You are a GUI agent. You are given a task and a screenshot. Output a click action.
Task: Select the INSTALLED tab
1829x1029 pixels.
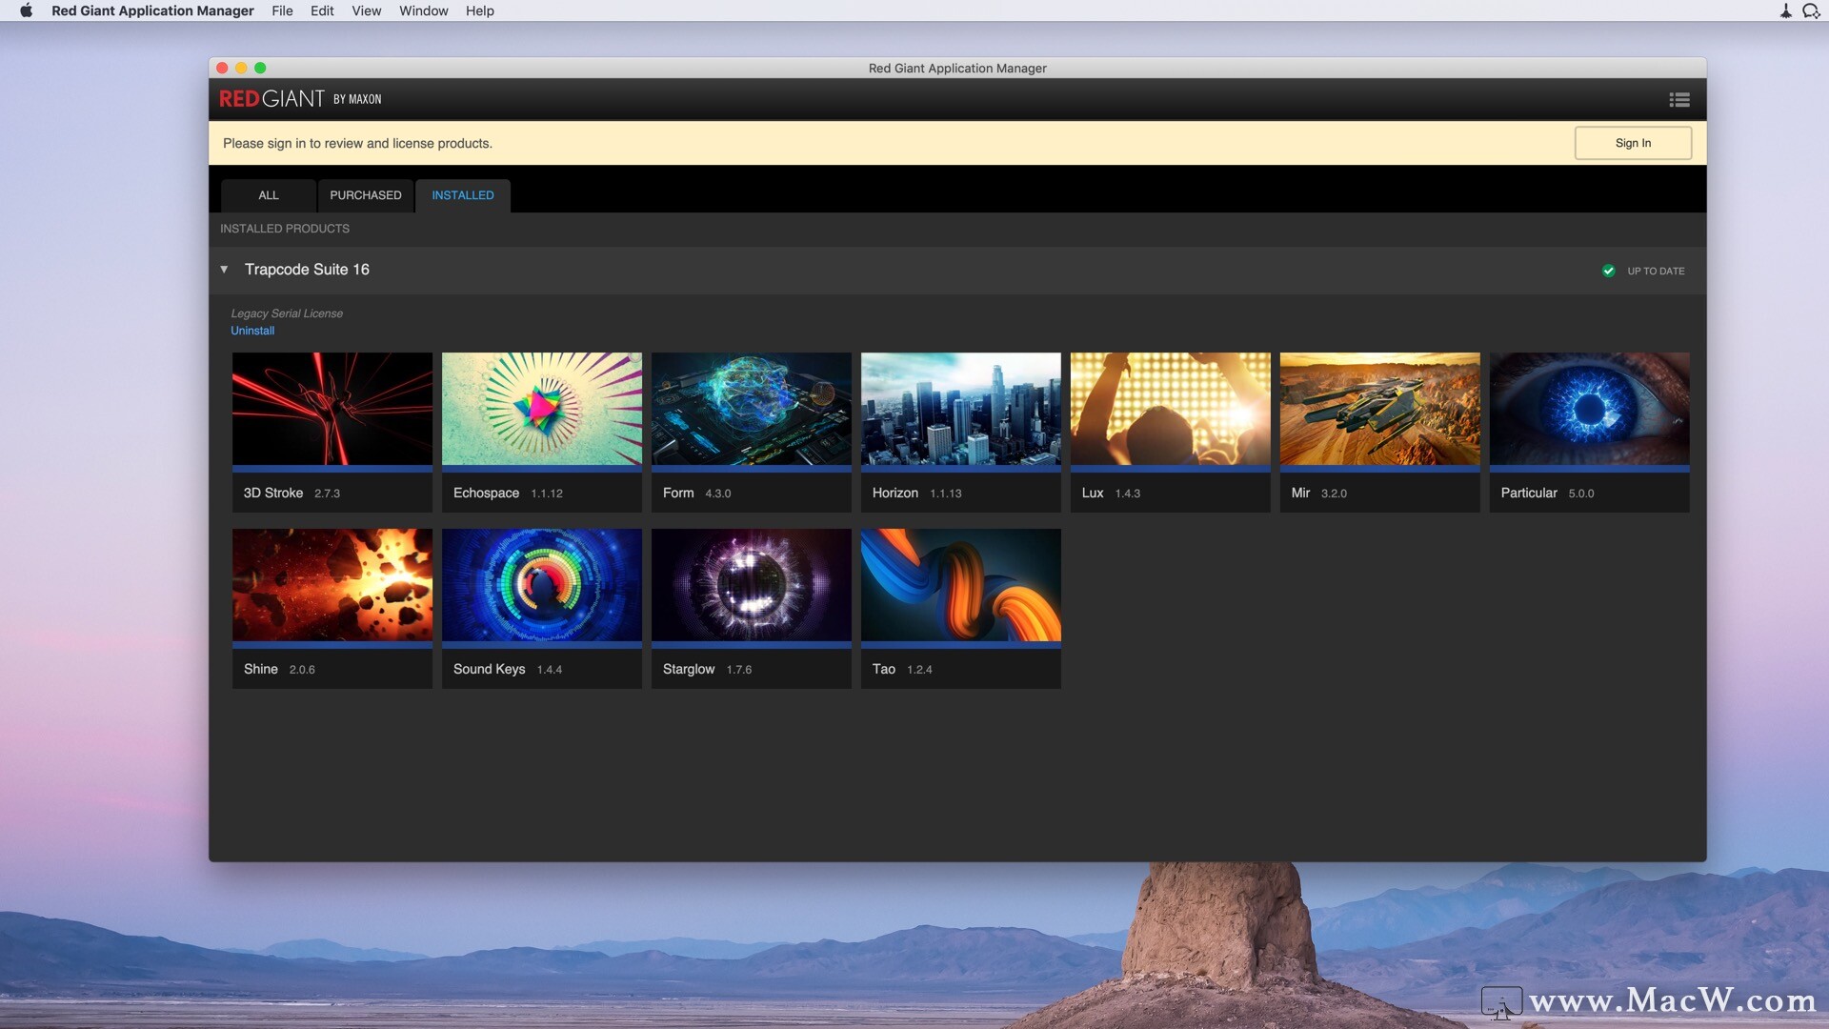463,195
